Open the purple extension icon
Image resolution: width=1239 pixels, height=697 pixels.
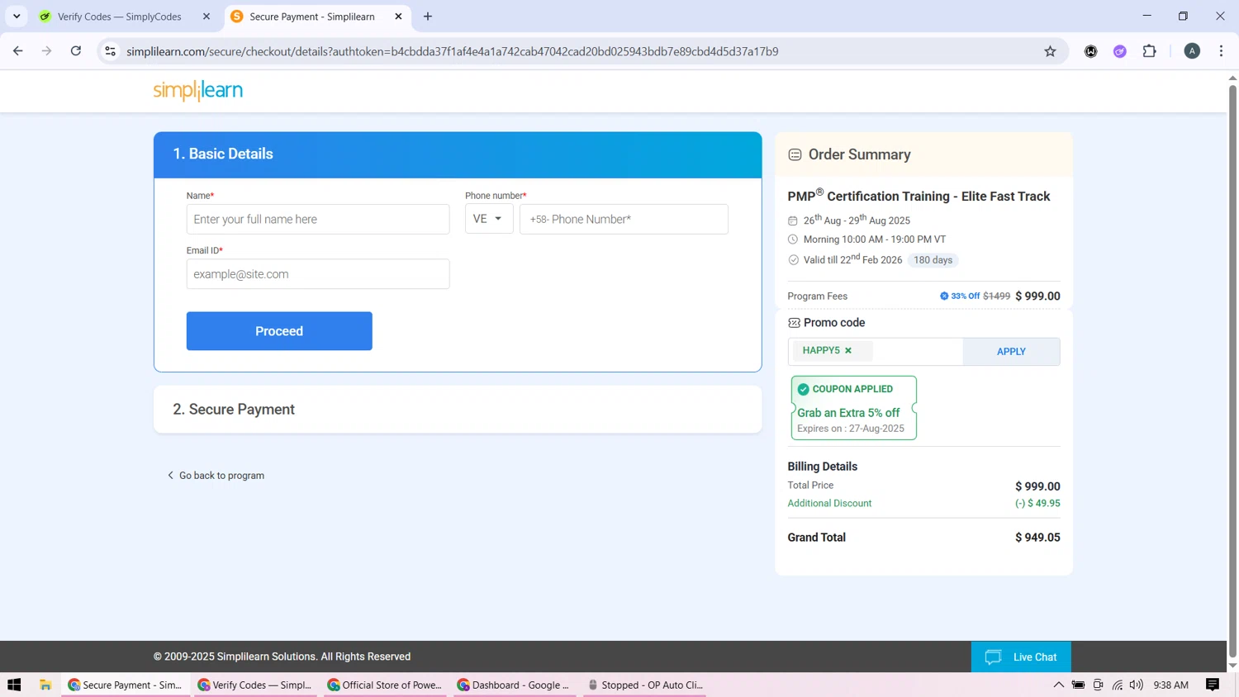tap(1120, 51)
